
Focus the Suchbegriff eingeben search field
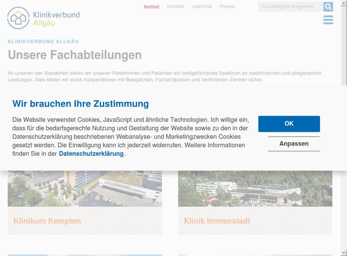[x=290, y=7]
